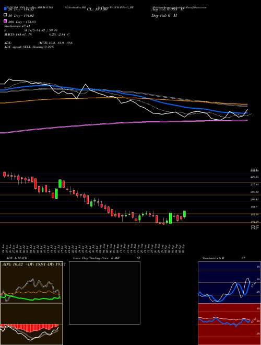Image resolution: width=261 pixels, height=345 pixels.
Task: Select the '20 Day - 184.52' legend text
Action: click(x=21, y=9)
